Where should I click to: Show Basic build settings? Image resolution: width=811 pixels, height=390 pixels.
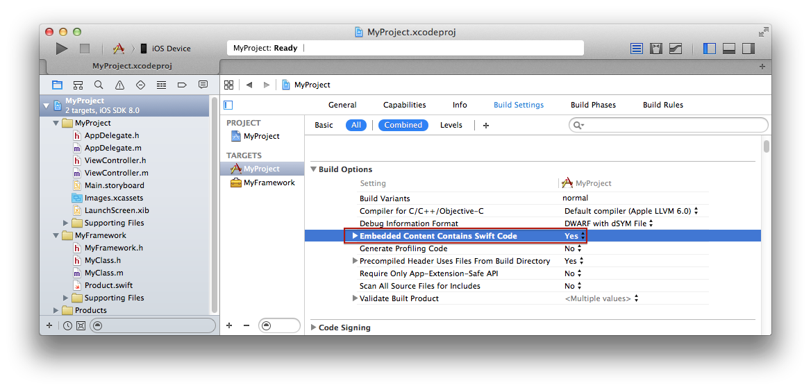(x=324, y=125)
